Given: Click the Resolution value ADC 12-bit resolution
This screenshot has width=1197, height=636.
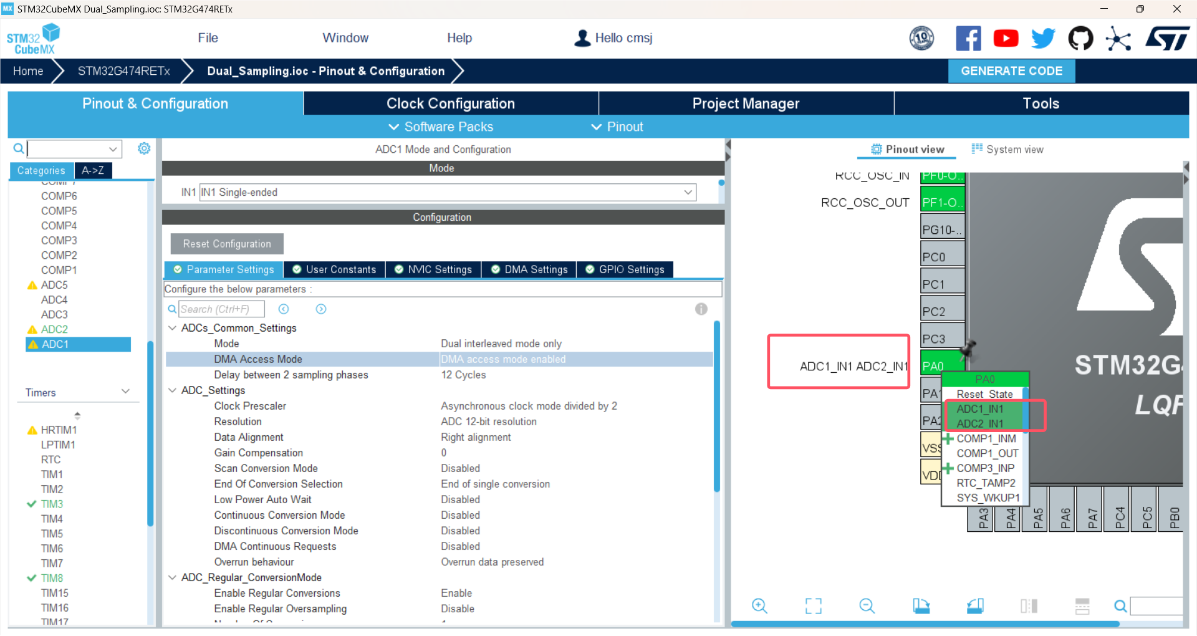Looking at the screenshot, I should tap(489, 422).
